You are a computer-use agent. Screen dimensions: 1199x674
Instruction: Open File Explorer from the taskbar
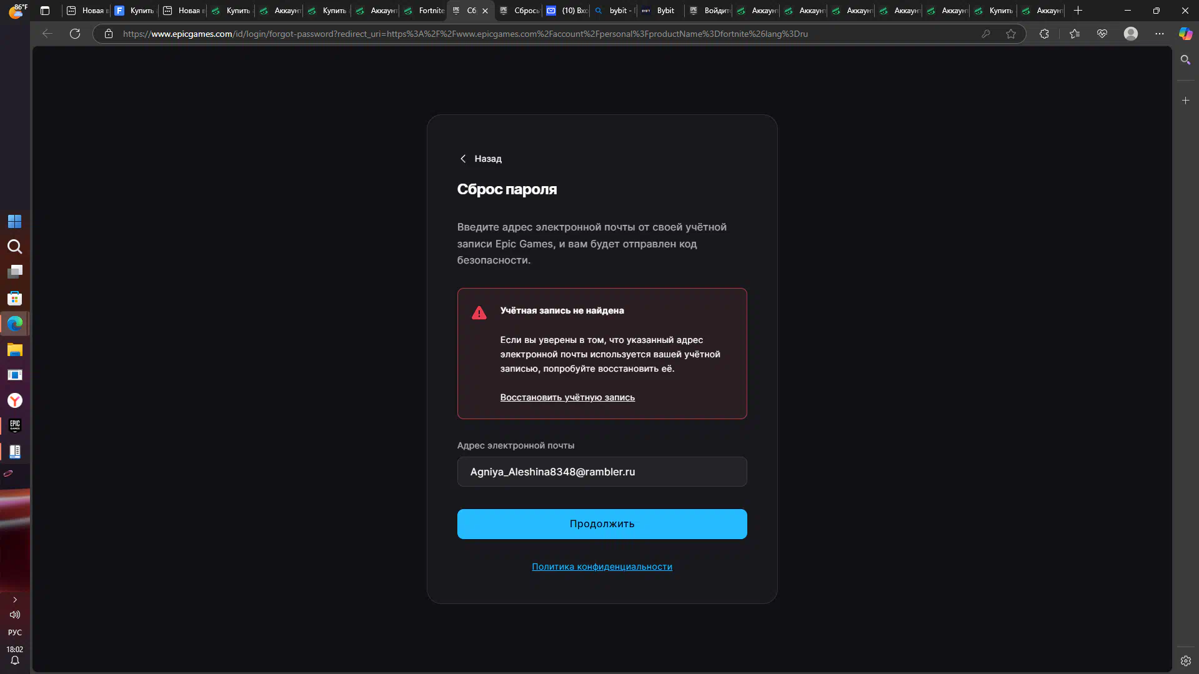[x=14, y=350]
